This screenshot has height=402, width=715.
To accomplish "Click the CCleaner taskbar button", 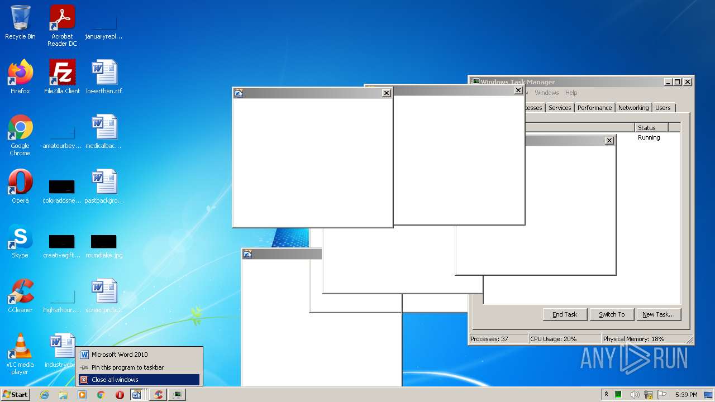I will click(159, 395).
